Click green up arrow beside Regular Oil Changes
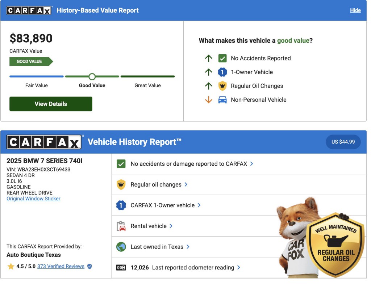The height and width of the screenshot is (285, 371). point(209,86)
